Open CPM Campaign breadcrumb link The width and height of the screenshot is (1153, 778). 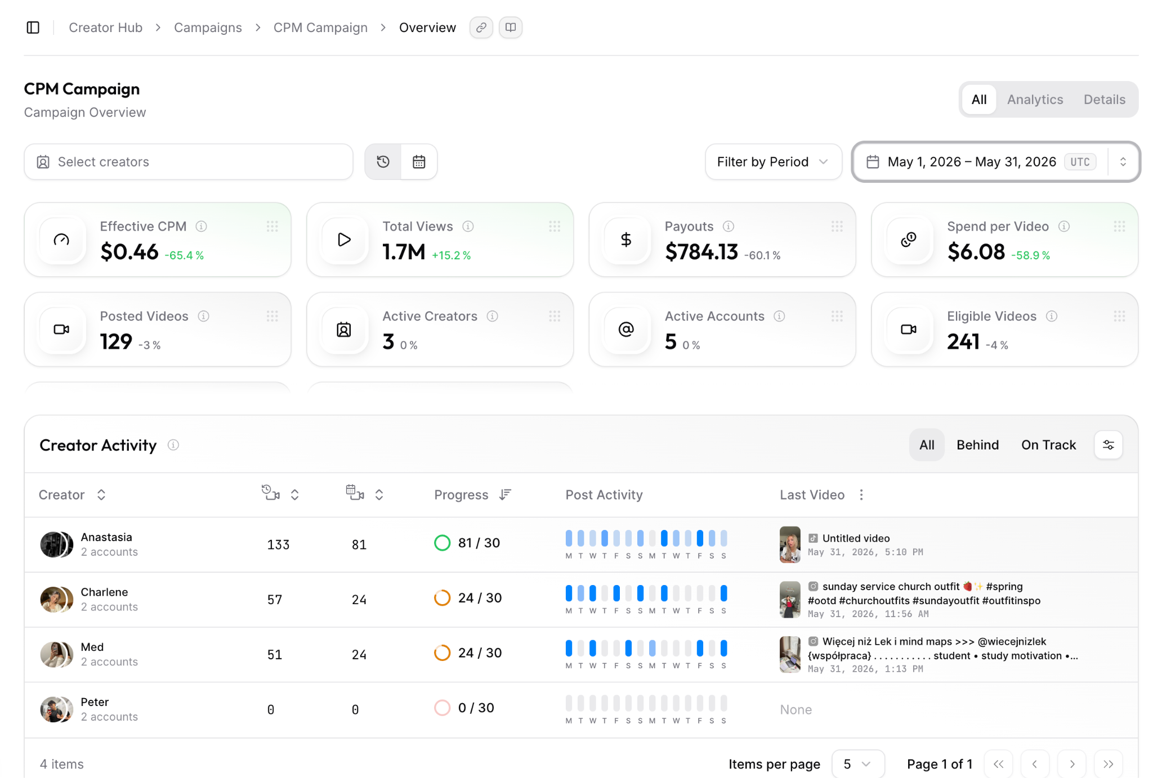point(320,28)
